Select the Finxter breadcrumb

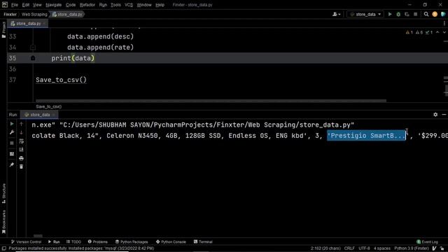click(x=10, y=14)
